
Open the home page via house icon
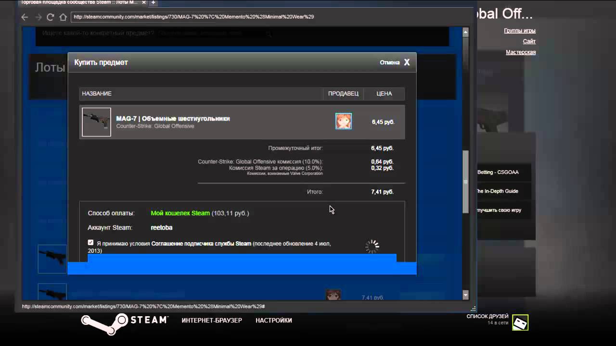(x=63, y=17)
